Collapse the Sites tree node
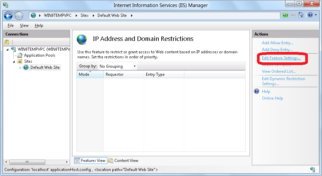This screenshot has width=322, height=176. click(14, 62)
